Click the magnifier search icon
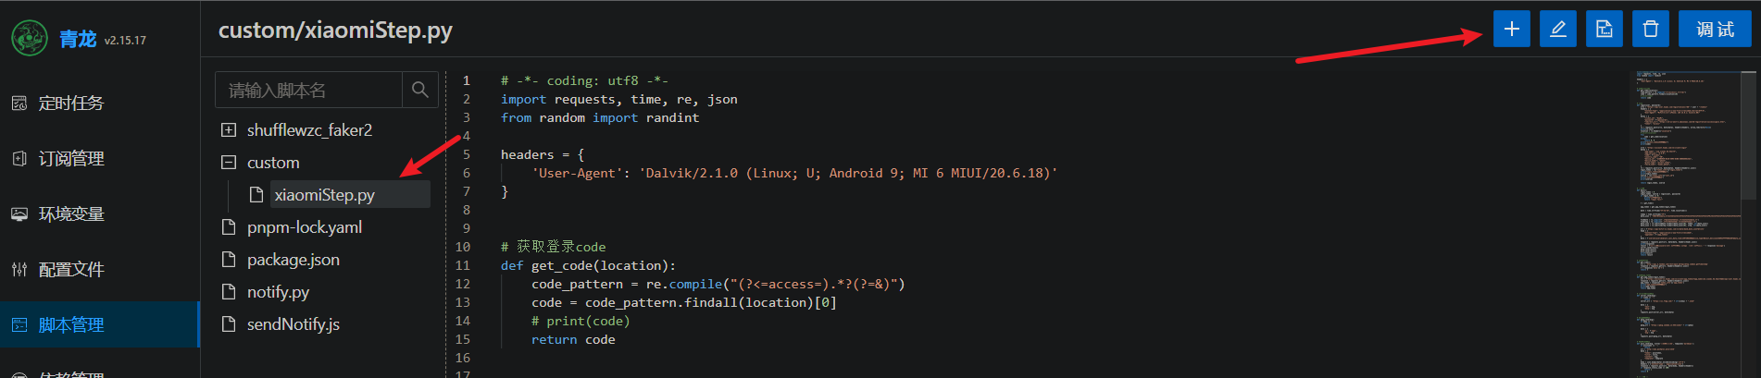Image resolution: width=1761 pixels, height=378 pixels. (x=419, y=90)
